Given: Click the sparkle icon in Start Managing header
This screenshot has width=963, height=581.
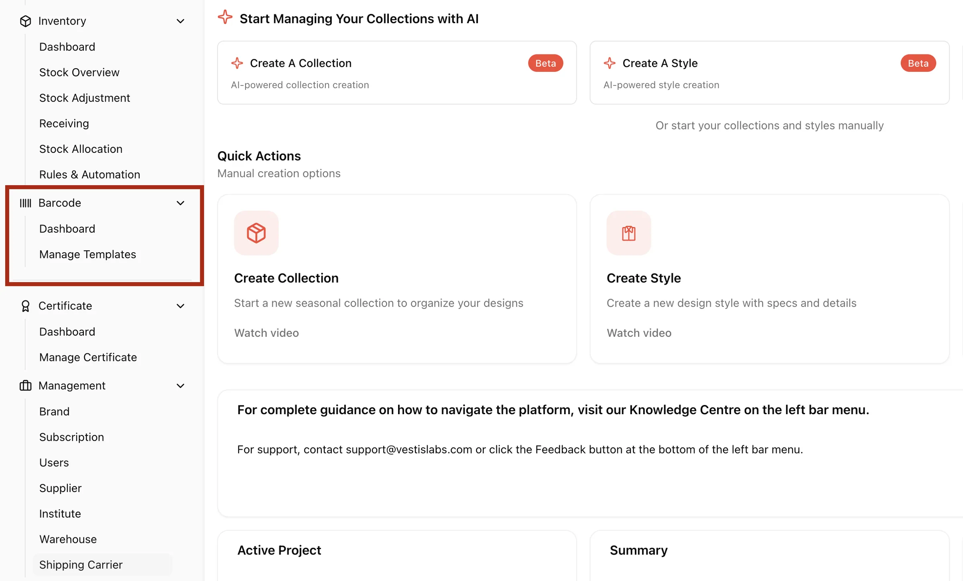Looking at the screenshot, I should pyautogui.click(x=225, y=17).
